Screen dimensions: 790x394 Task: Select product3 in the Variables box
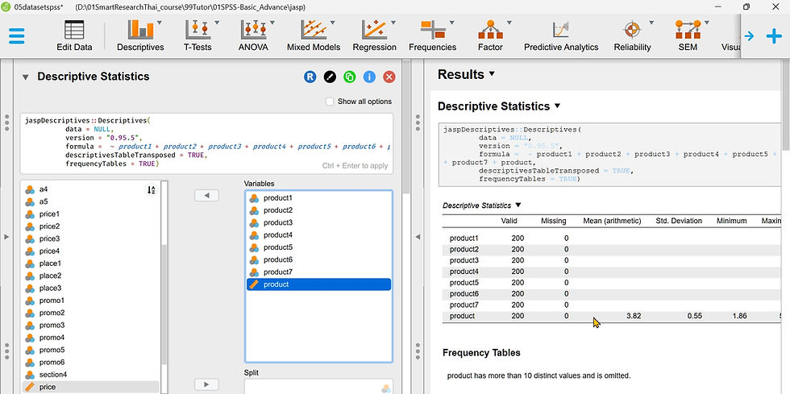318,222
